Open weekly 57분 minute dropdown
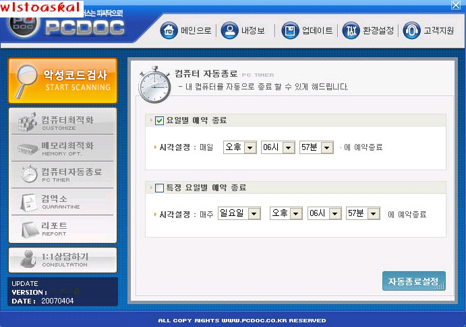The width and height of the screenshot is (466, 327). click(363, 213)
